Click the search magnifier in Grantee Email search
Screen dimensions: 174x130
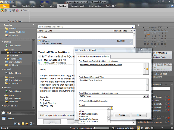[x=133, y=27]
